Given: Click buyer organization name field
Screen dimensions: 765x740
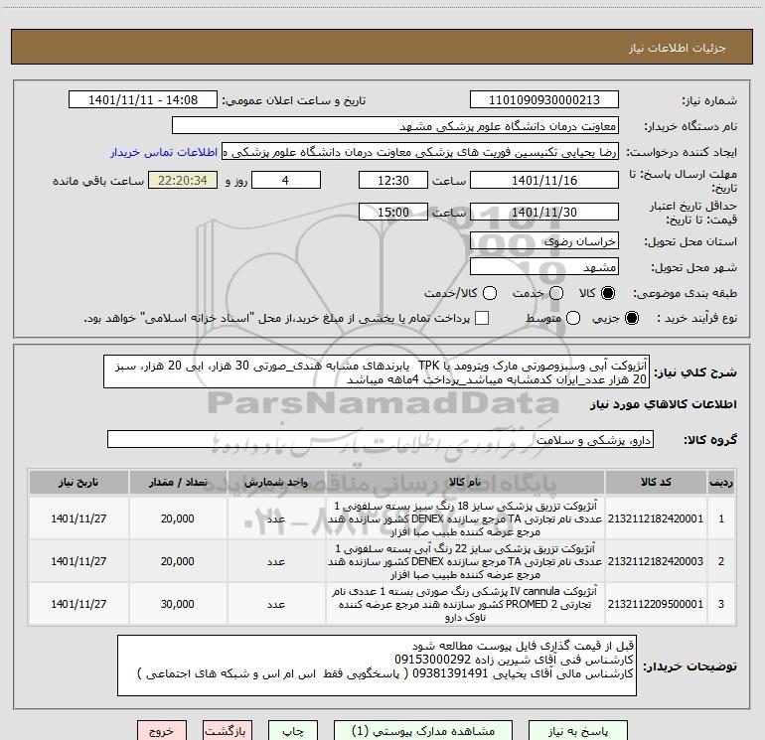Looking at the screenshot, I should pos(395,126).
